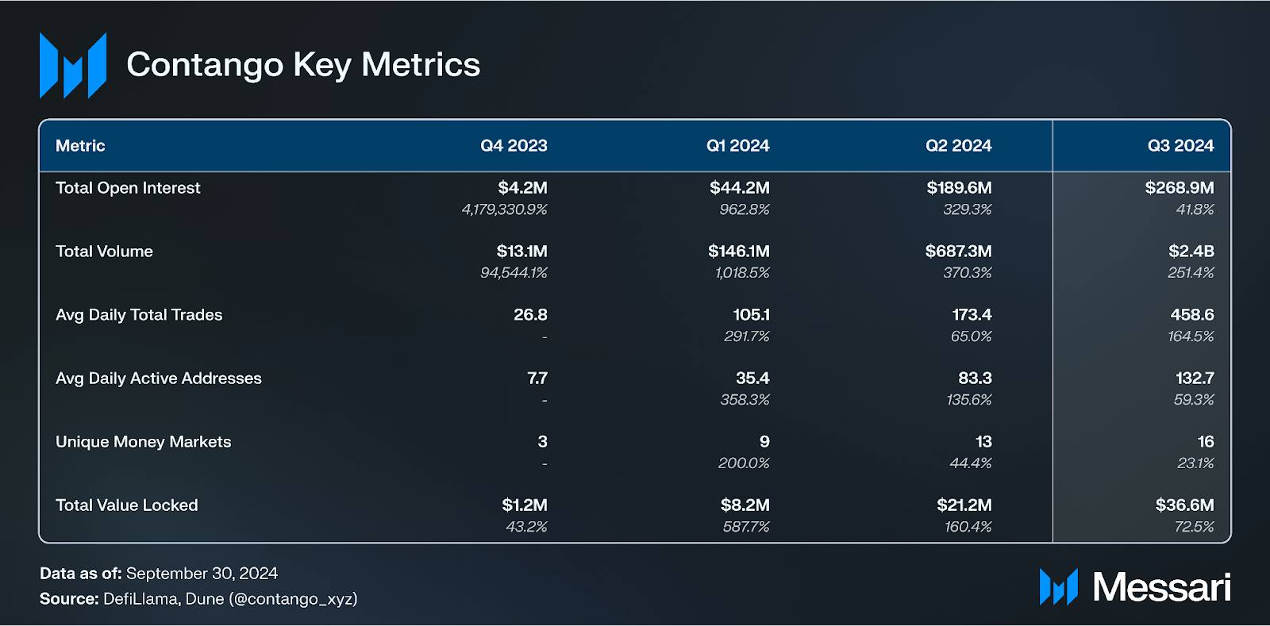Select the '962.8%' change value
The height and width of the screenshot is (626, 1270).
745,209
